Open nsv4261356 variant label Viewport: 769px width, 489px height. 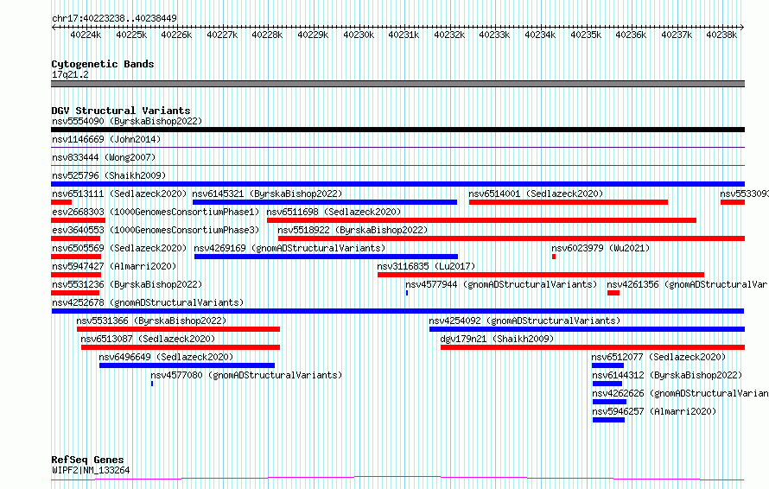coord(688,284)
